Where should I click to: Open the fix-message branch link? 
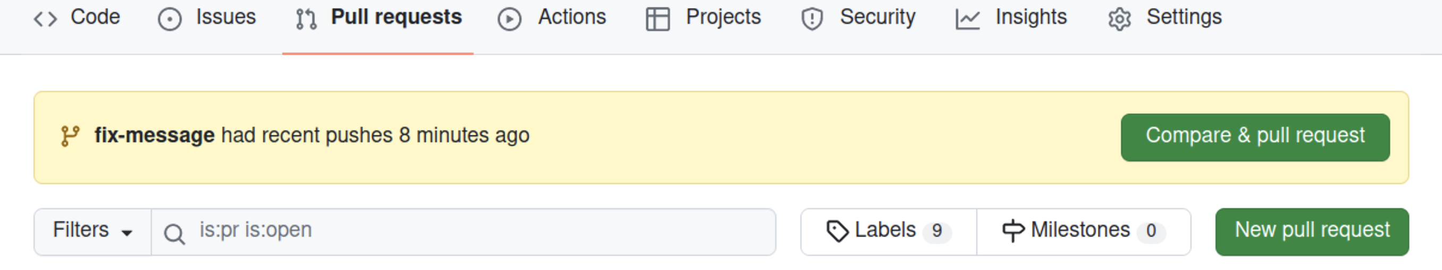pyautogui.click(x=154, y=136)
